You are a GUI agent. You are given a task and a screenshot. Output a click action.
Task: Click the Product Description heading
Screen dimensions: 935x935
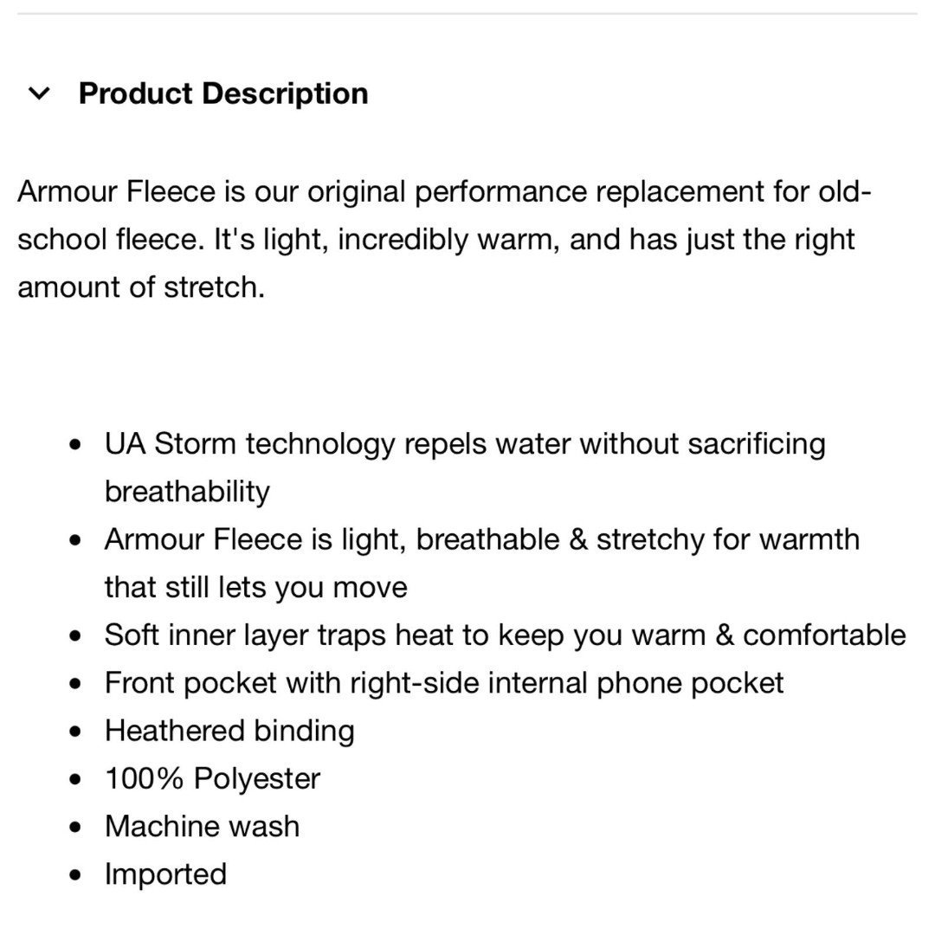point(223,93)
